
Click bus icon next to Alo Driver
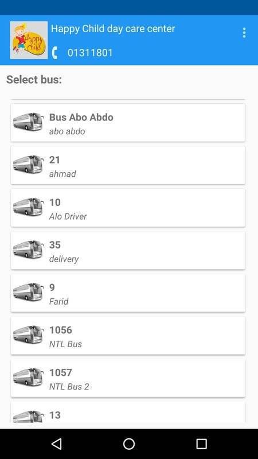click(x=28, y=207)
